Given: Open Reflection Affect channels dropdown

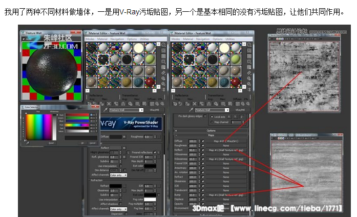Looking at the screenshot, I should click(118, 175).
